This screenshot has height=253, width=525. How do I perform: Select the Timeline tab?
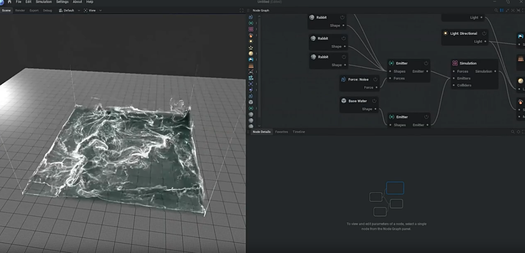tap(299, 132)
